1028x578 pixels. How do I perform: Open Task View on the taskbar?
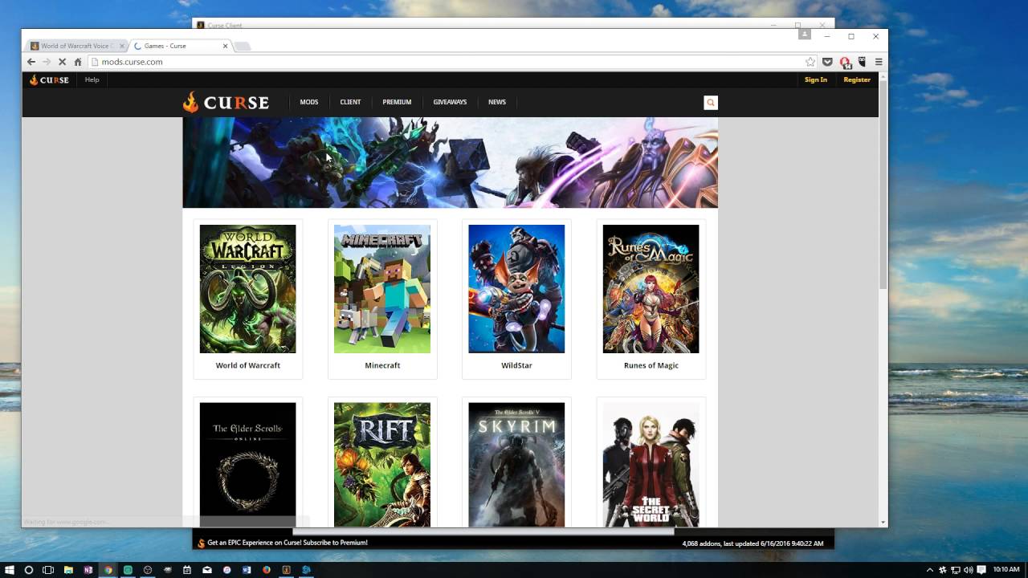(x=48, y=570)
